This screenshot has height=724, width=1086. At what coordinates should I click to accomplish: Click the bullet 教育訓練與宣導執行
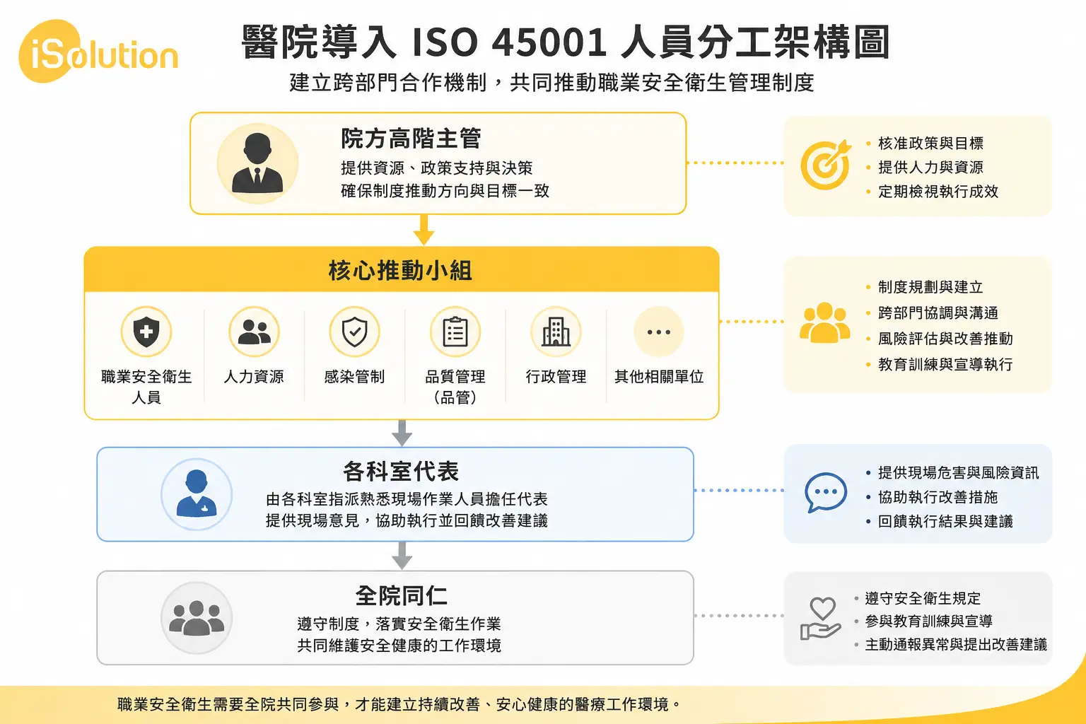click(945, 365)
